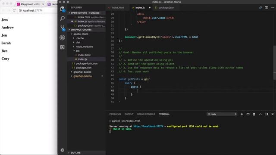The width and height of the screenshot is (276, 155).
Task: Switch to the index.html editor tab
Action: [x=118, y=8]
